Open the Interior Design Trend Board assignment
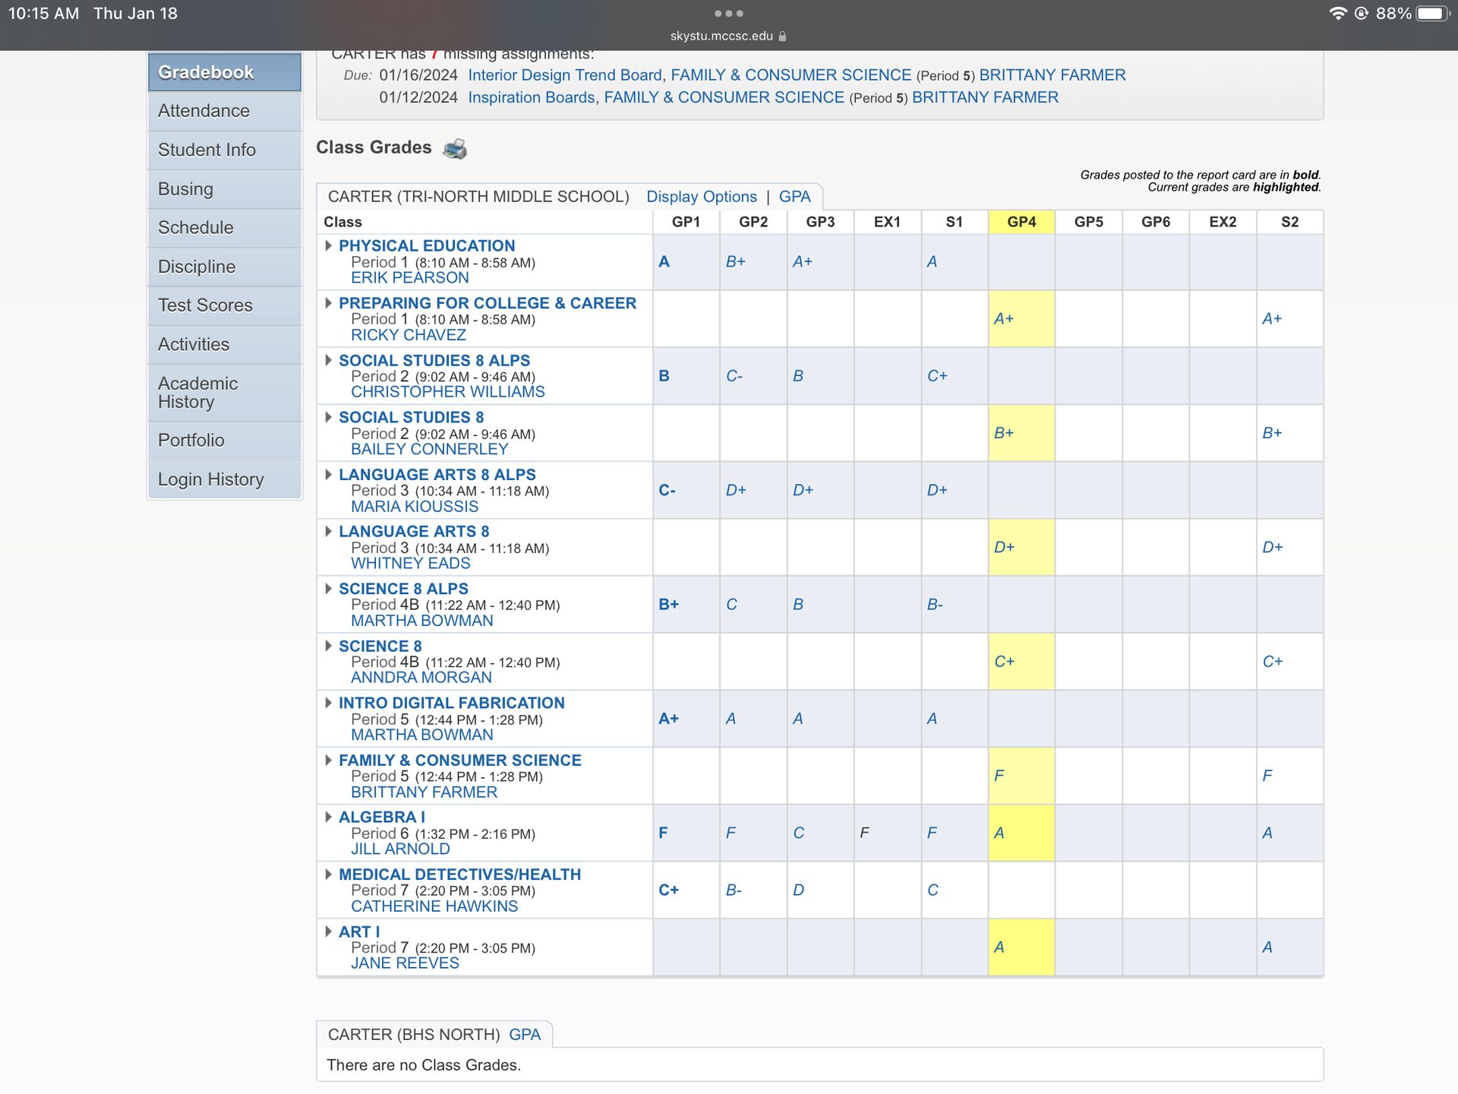 click(564, 75)
